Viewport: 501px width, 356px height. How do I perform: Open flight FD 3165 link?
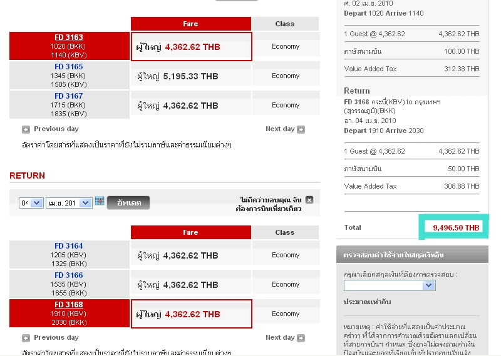click(69, 67)
